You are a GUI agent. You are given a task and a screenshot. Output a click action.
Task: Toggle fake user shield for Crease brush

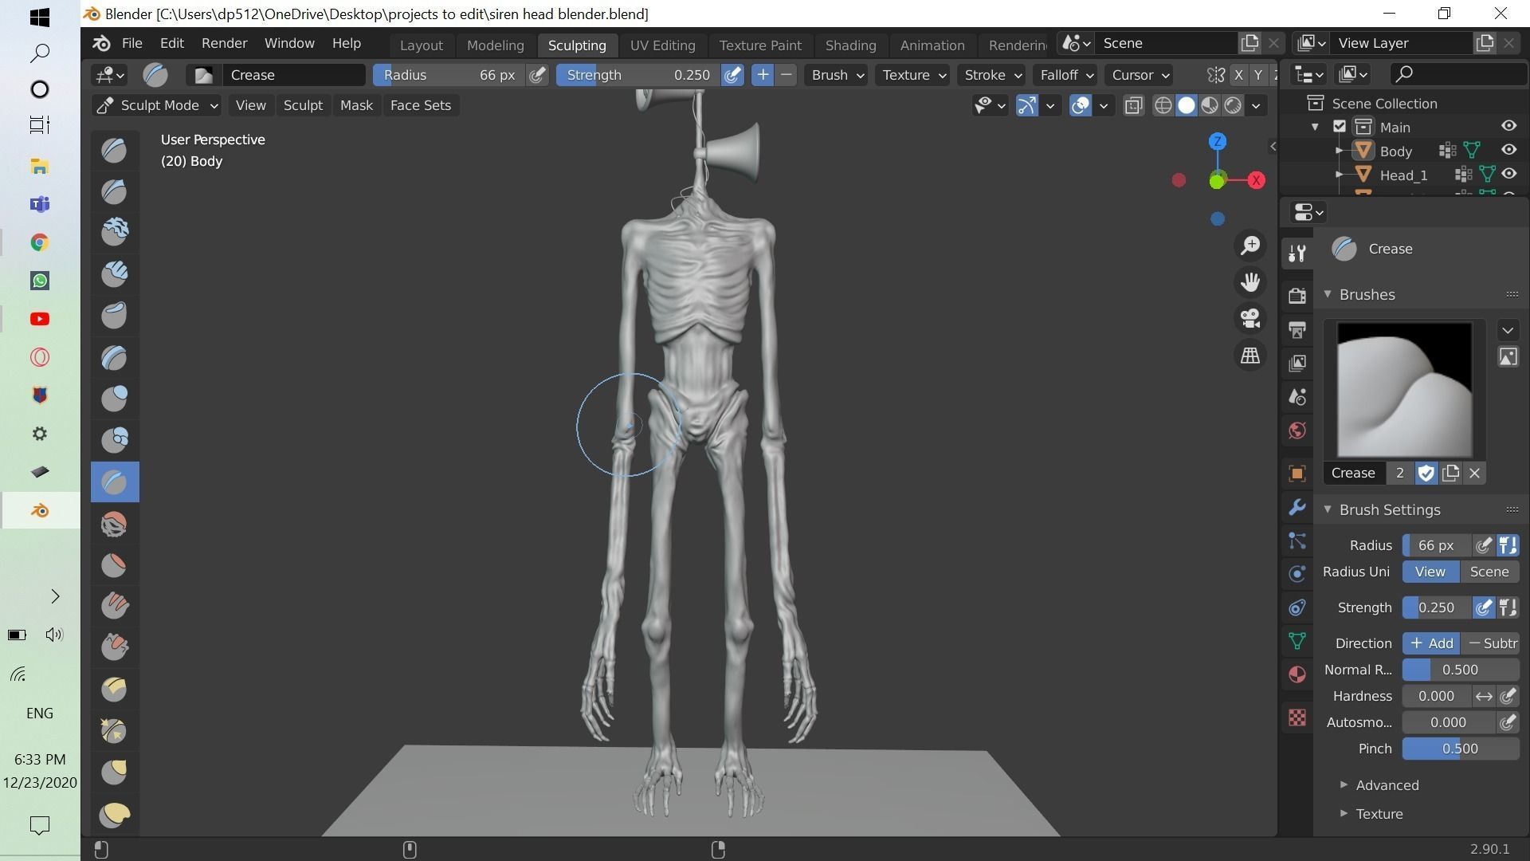(1426, 473)
